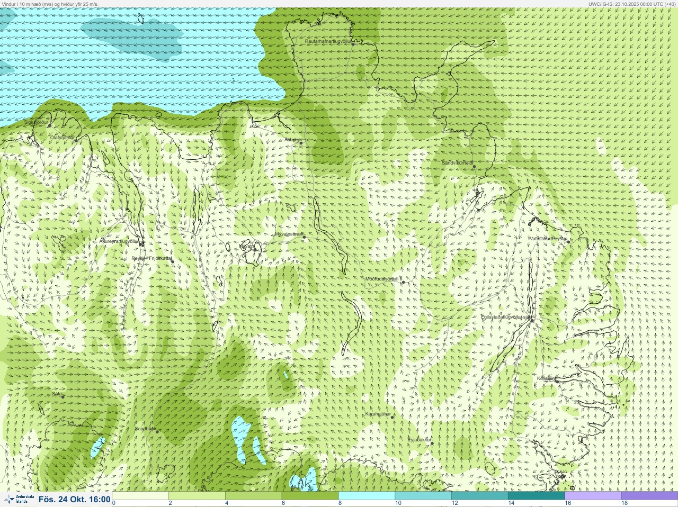678x507 pixels.
Task: Click the map title Vindur í 10 m hæð
Action: (50, 4)
